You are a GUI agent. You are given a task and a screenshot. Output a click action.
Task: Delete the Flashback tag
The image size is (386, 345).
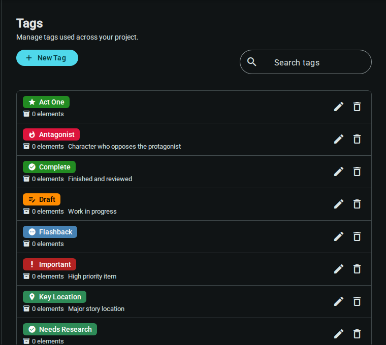coord(357,236)
